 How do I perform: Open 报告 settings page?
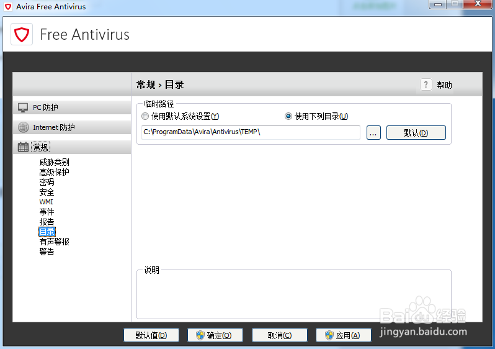click(47, 222)
